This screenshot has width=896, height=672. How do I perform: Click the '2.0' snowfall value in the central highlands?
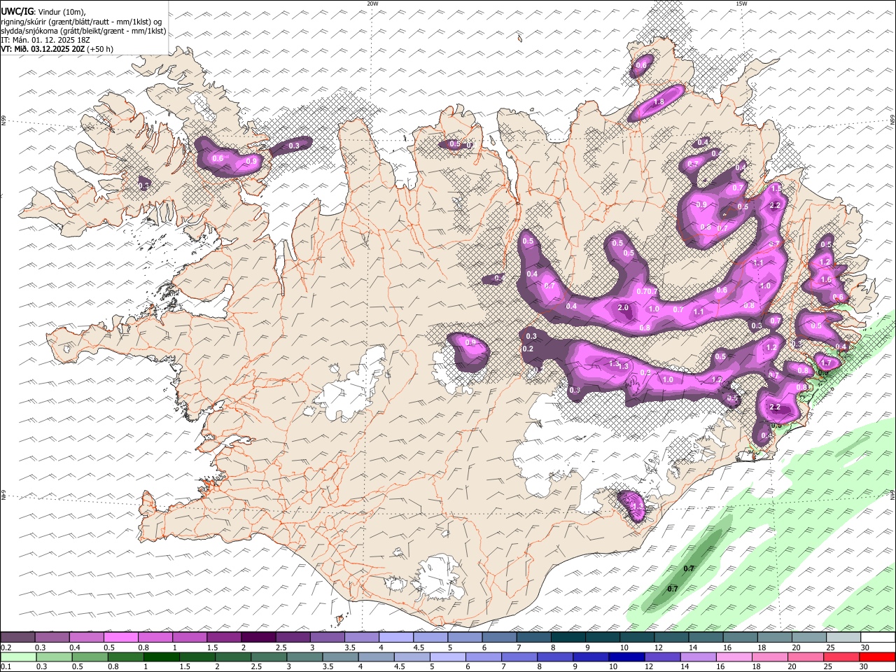[623, 308]
